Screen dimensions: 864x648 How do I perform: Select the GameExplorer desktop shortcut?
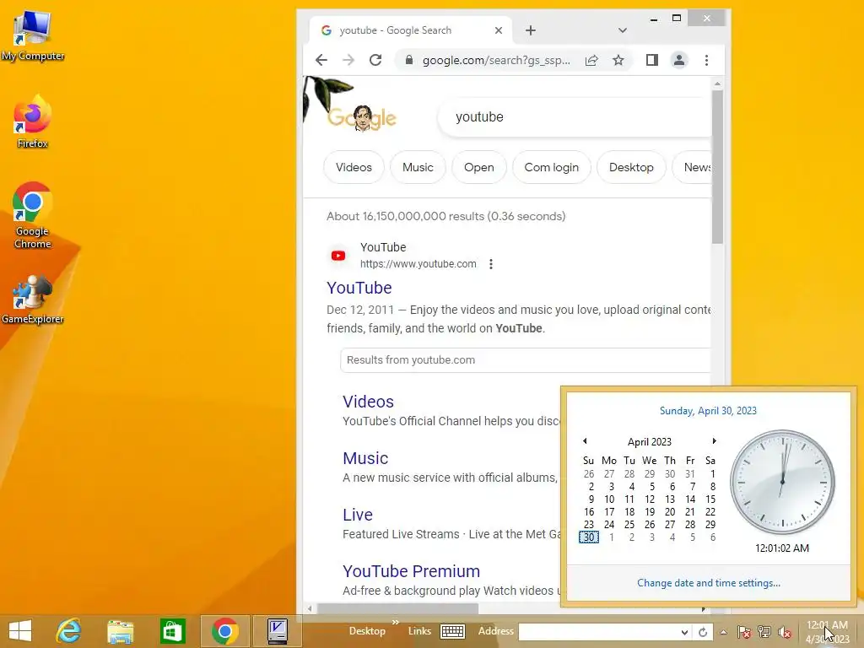click(33, 300)
